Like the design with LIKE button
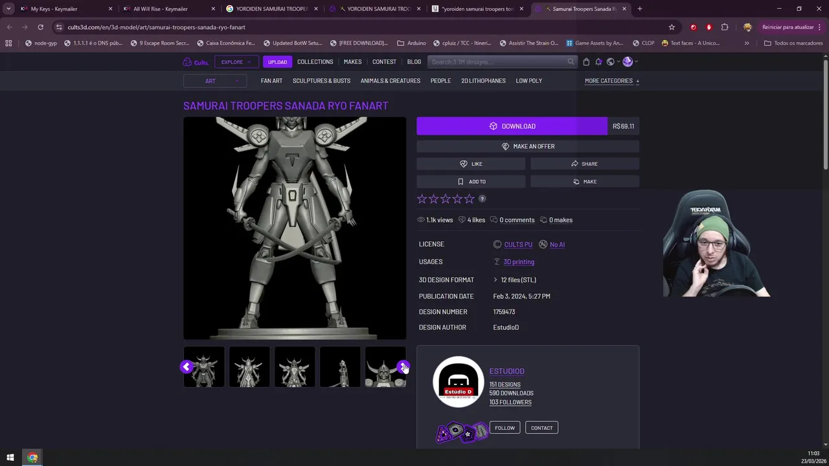 coord(471,164)
